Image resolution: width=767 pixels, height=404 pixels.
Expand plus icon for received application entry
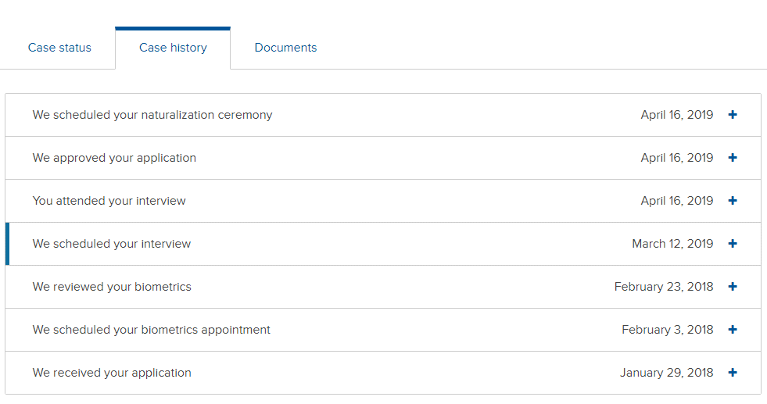[x=733, y=374]
